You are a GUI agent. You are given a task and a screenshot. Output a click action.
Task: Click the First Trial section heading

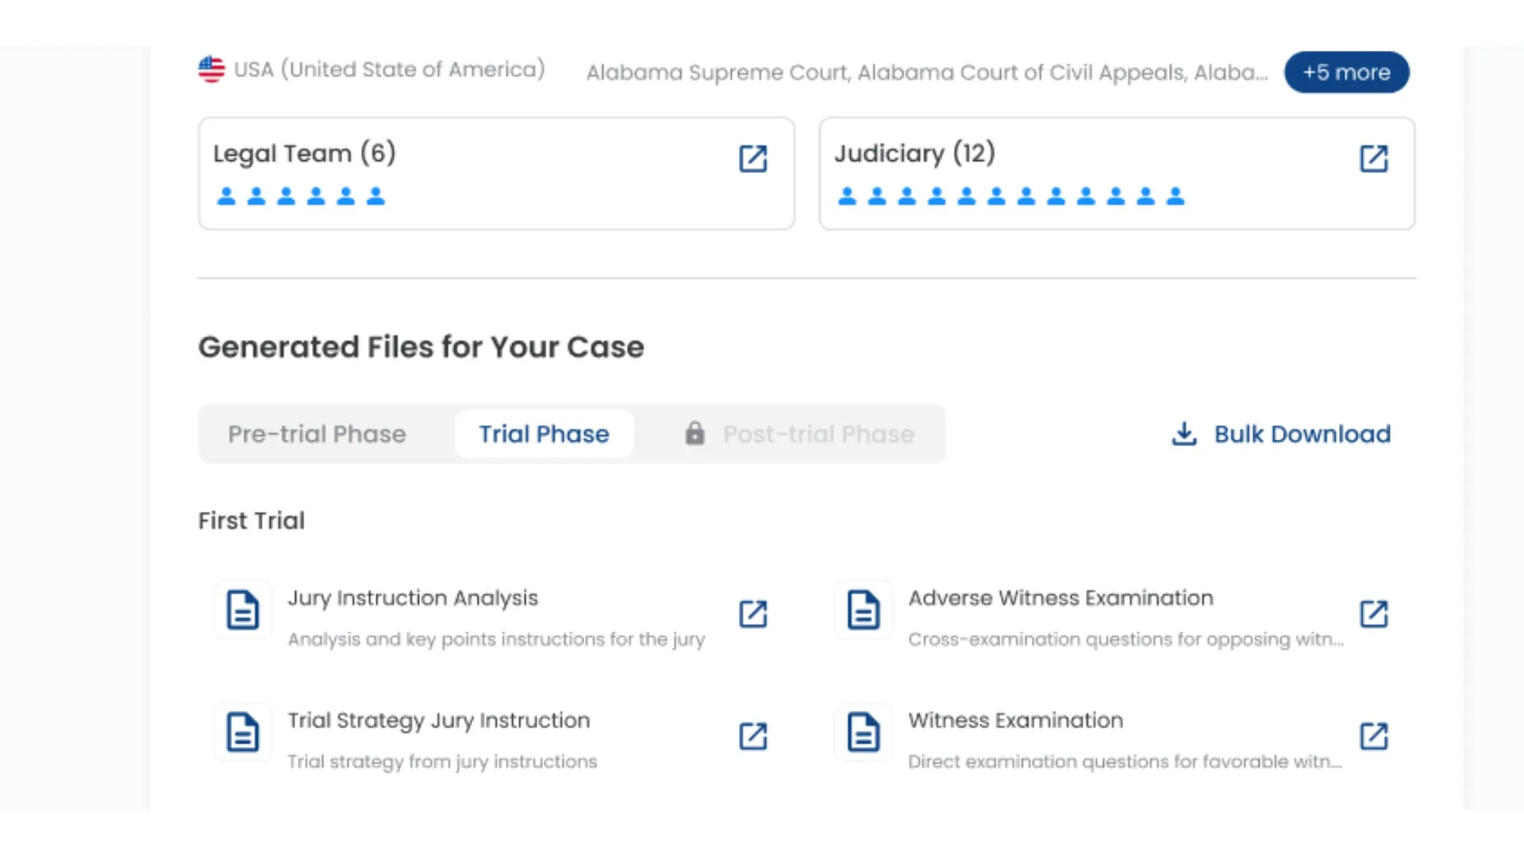tap(252, 521)
